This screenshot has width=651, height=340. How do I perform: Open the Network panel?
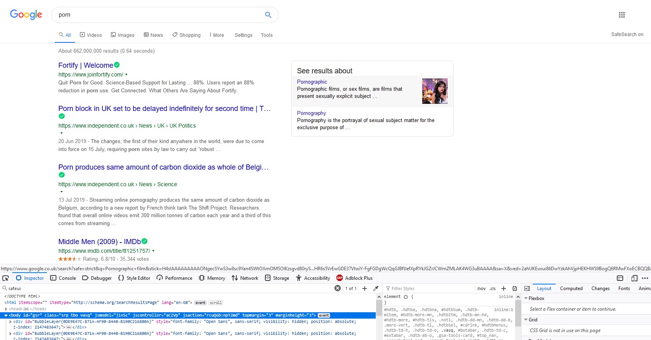[245, 278]
